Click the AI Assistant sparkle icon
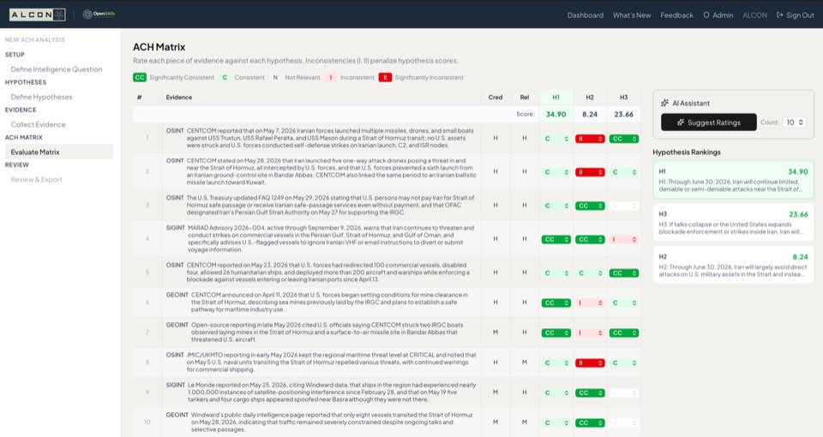The height and width of the screenshot is (437, 823). [664, 103]
